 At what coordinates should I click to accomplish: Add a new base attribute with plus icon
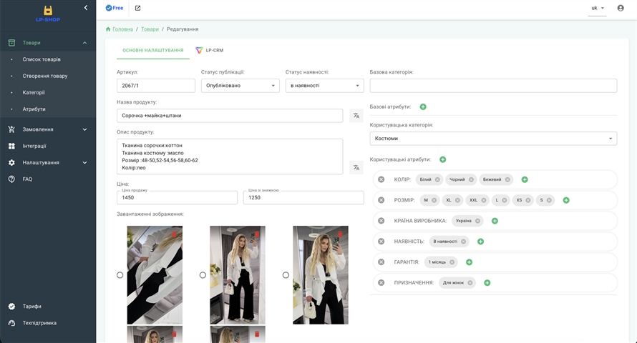coord(423,106)
